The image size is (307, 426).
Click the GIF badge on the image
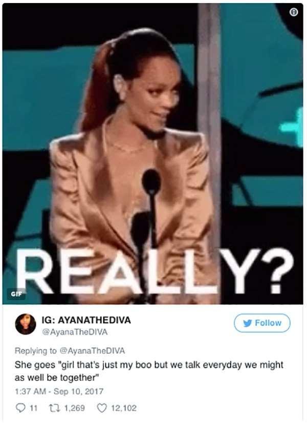[16, 294]
